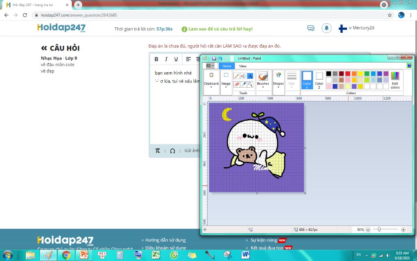Reload the page in Chrome

click(25, 15)
